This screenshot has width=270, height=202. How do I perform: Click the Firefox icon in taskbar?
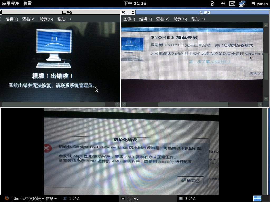click(7, 198)
